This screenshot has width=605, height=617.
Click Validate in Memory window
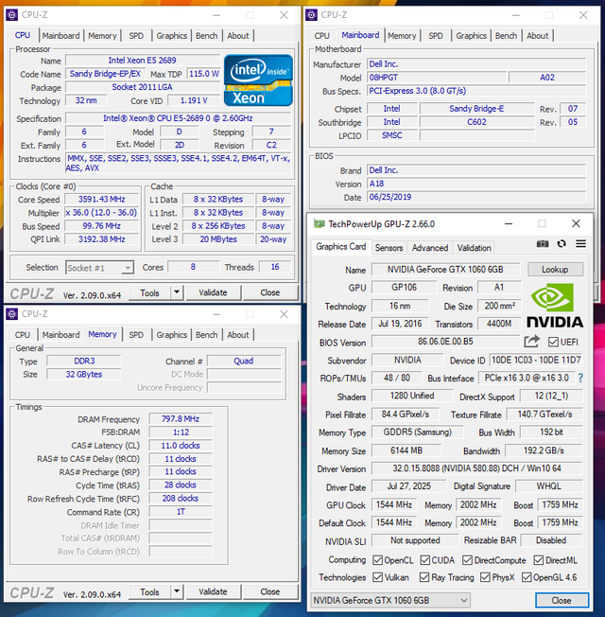coord(213,591)
